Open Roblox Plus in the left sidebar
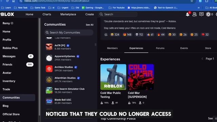Screen dimensions: 217x122 pyautogui.click(x=10, y=48)
